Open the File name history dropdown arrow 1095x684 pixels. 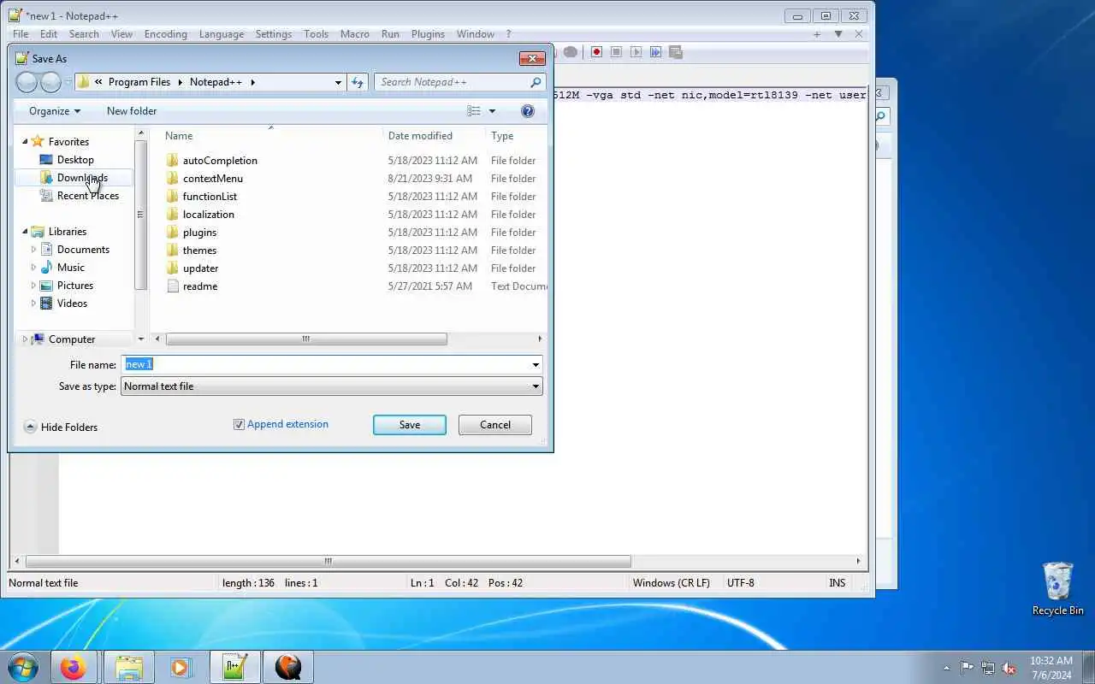pyautogui.click(x=536, y=365)
